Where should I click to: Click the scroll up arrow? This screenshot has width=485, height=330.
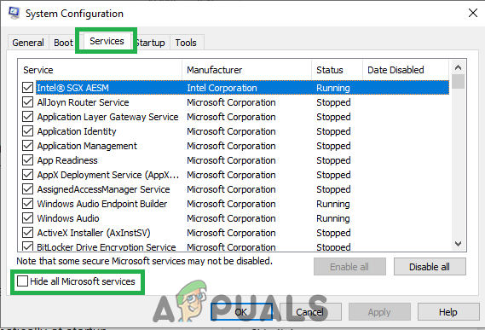pyautogui.click(x=458, y=67)
